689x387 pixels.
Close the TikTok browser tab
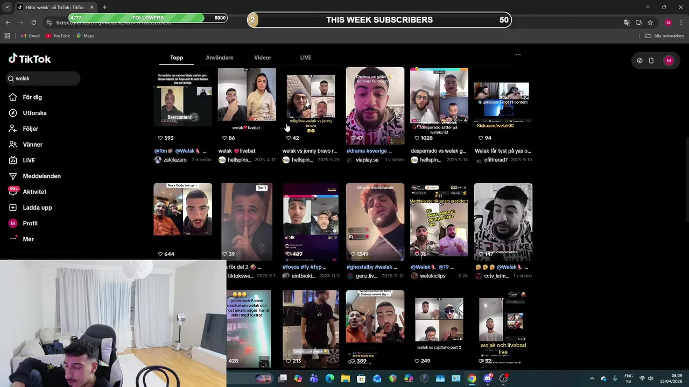point(92,7)
